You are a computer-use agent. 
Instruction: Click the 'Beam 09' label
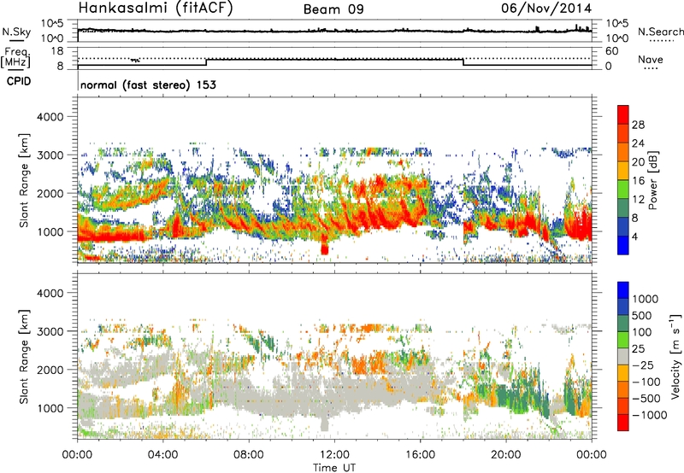pos(333,9)
